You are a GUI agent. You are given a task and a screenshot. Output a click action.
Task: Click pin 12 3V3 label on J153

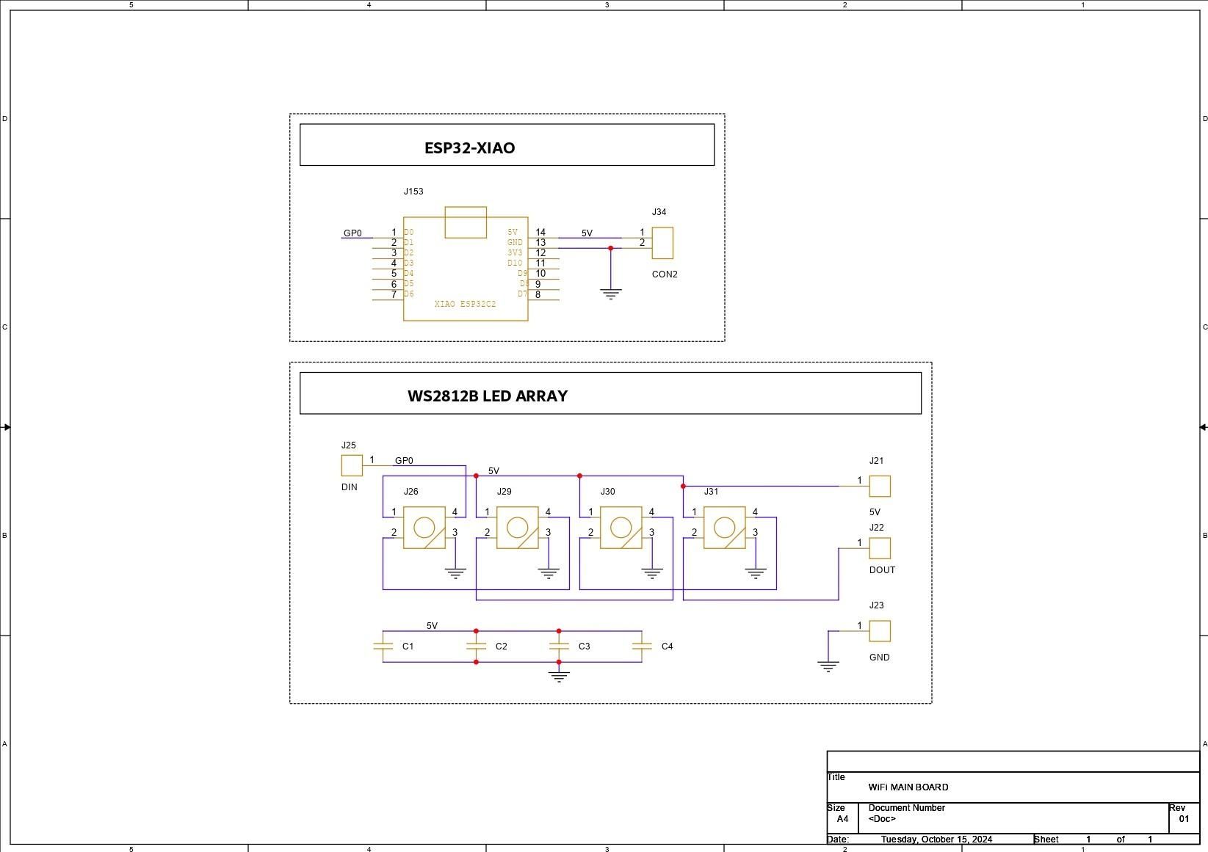(515, 252)
